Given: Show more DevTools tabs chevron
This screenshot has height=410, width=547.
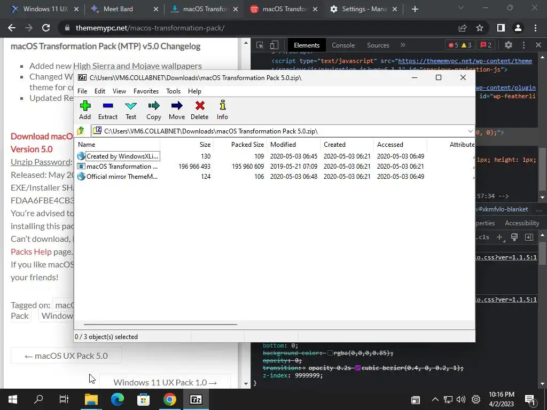Looking at the screenshot, I should coord(403,45).
